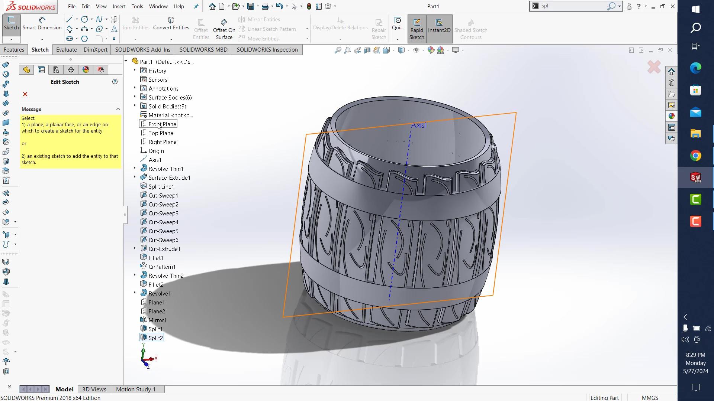Open the Sketch button dropdown arrow
The image size is (714, 401).
point(11,39)
